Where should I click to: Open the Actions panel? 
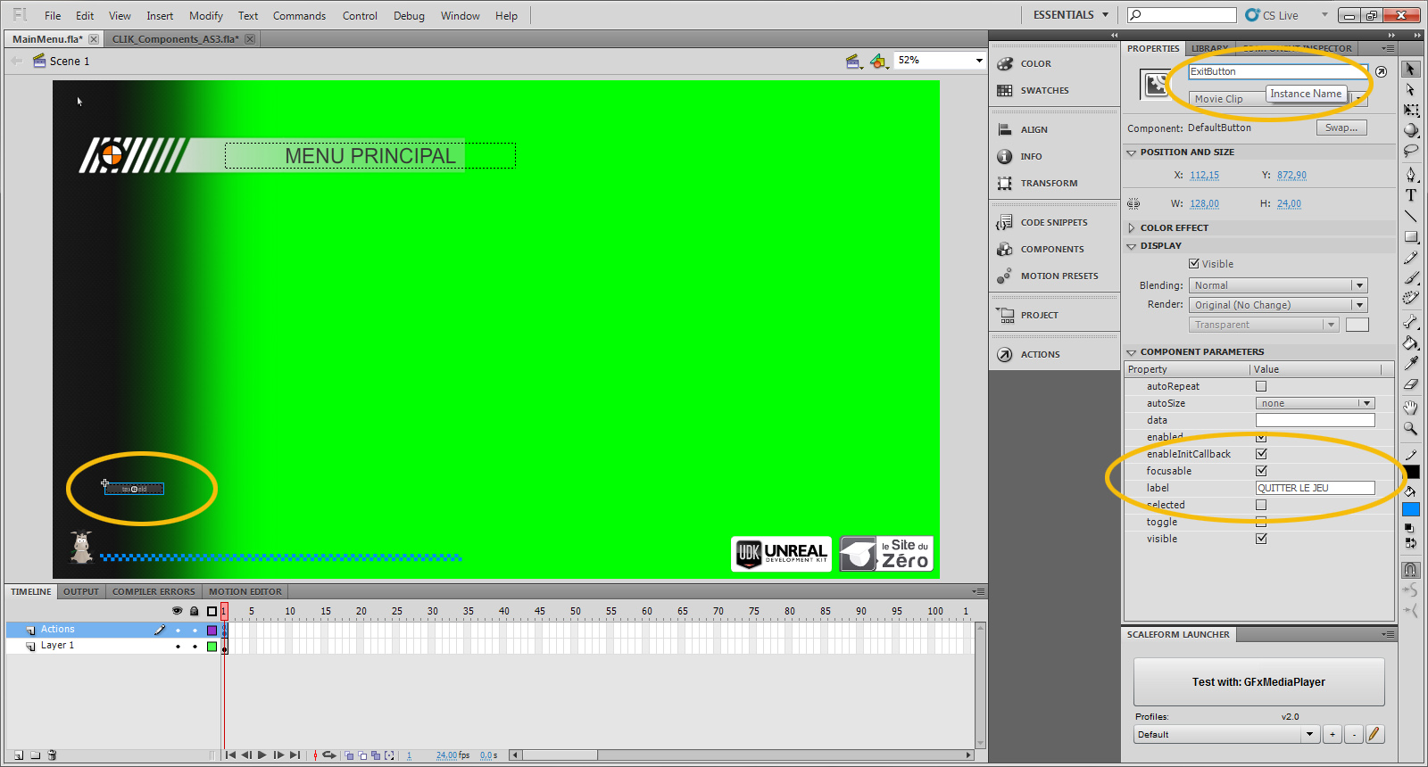1040,355
